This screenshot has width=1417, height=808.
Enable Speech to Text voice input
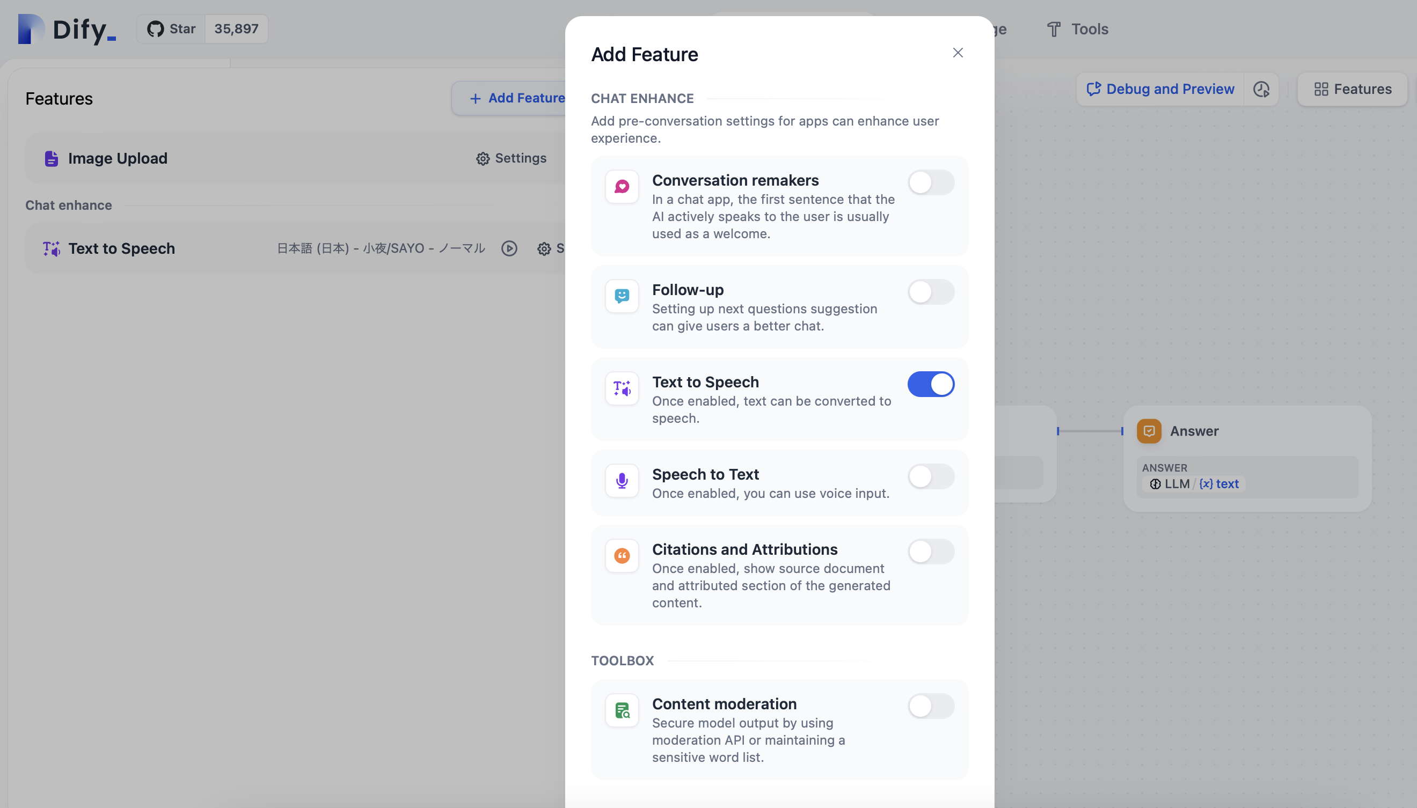(931, 476)
